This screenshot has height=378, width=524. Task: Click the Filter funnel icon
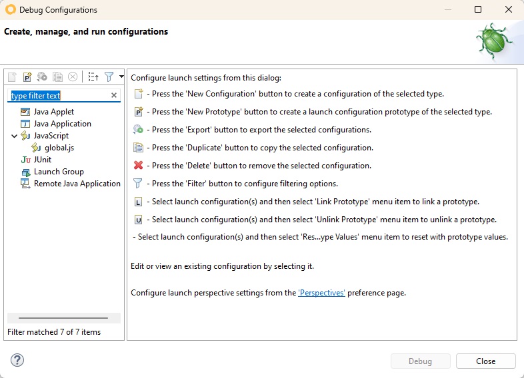[109, 77]
